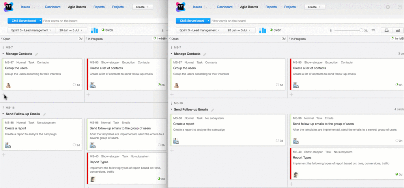The image size is (404, 188).
Task: Add card with plus below MS-97, left board
Action: [x=4, y=94]
